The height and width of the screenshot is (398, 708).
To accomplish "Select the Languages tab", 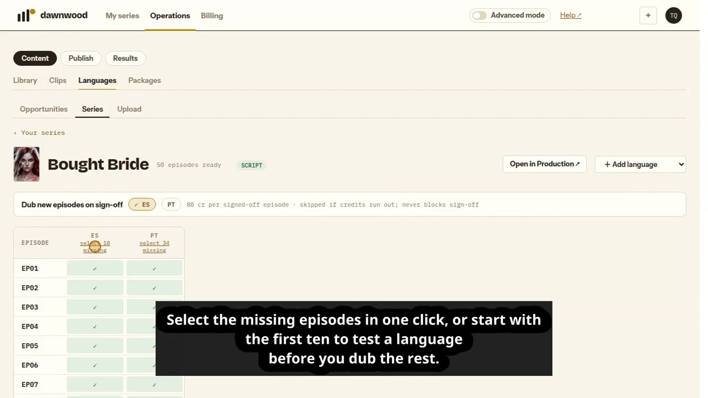I will [97, 80].
